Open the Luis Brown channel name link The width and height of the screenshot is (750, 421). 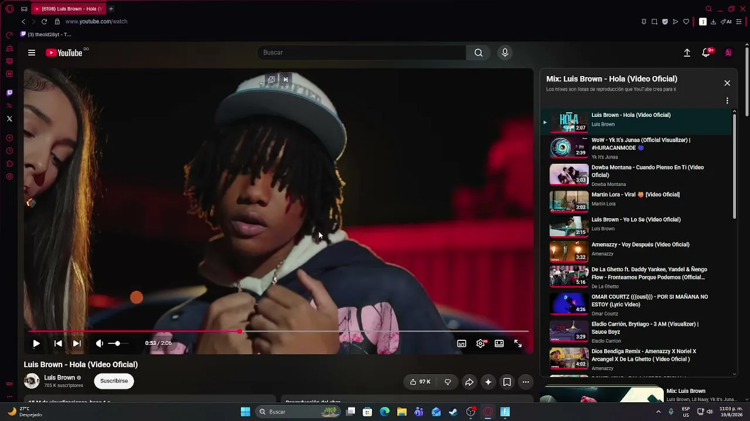pyautogui.click(x=59, y=378)
